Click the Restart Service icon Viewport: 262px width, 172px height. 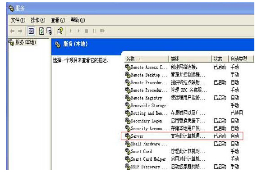click(102, 31)
